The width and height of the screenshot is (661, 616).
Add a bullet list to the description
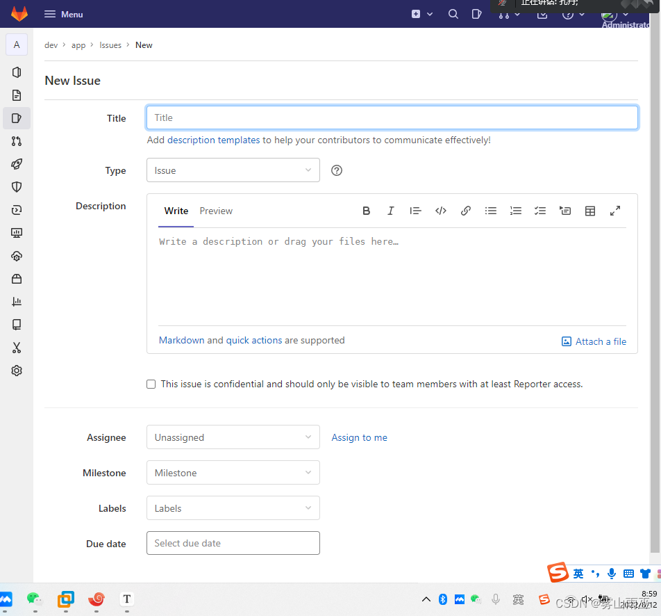pos(491,211)
